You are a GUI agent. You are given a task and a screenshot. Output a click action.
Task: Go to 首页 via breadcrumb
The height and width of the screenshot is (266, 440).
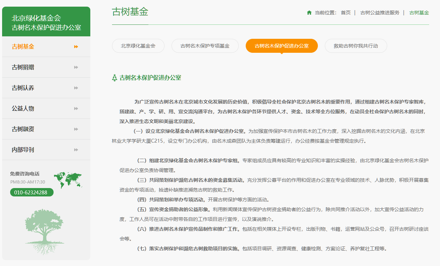pos(345,13)
